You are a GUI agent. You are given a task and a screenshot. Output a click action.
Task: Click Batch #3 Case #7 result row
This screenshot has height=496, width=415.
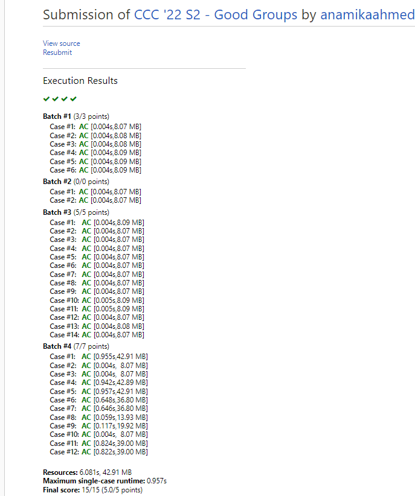click(97, 275)
